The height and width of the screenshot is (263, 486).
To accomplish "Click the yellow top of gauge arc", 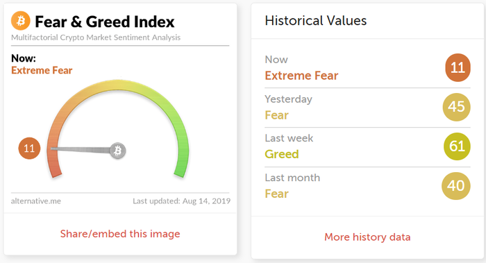I will pyautogui.click(x=118, y=85).
